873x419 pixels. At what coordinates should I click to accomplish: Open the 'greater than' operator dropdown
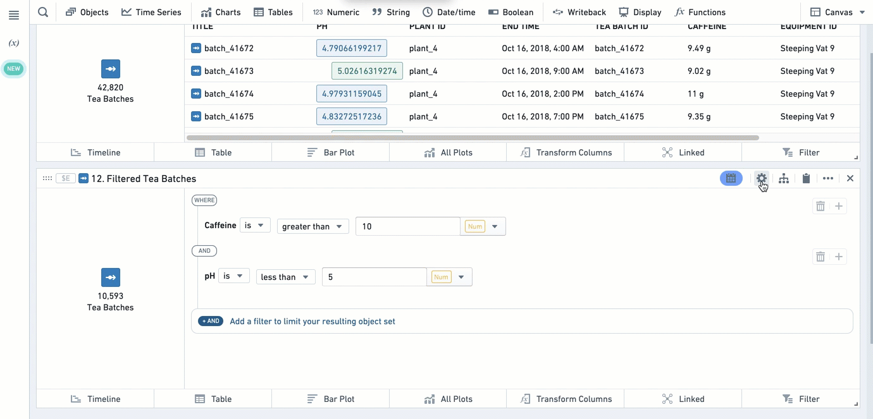tap(313, 226)
